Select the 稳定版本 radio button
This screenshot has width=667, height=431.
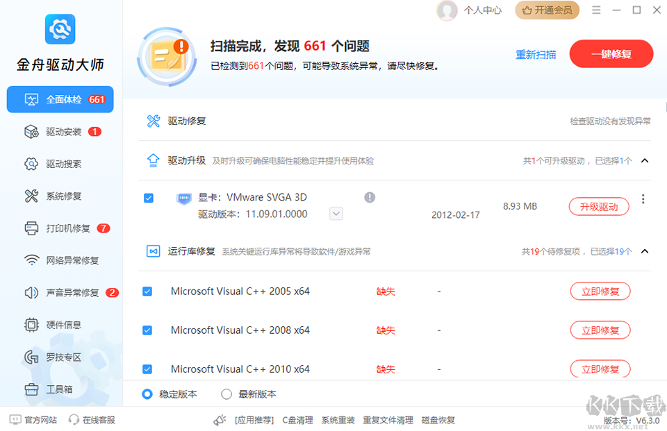147,394
